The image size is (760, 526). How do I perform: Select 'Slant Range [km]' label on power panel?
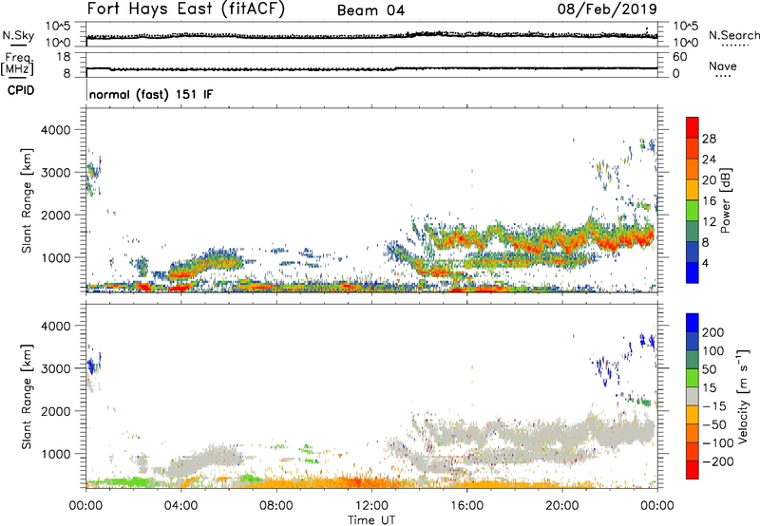[x=27, y=200]
